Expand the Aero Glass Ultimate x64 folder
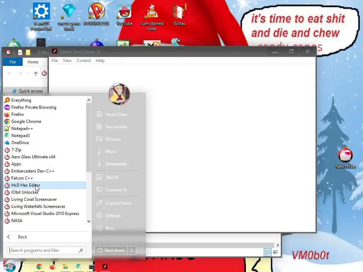This screenshot has width=363, height=272. tap(44, 157)
